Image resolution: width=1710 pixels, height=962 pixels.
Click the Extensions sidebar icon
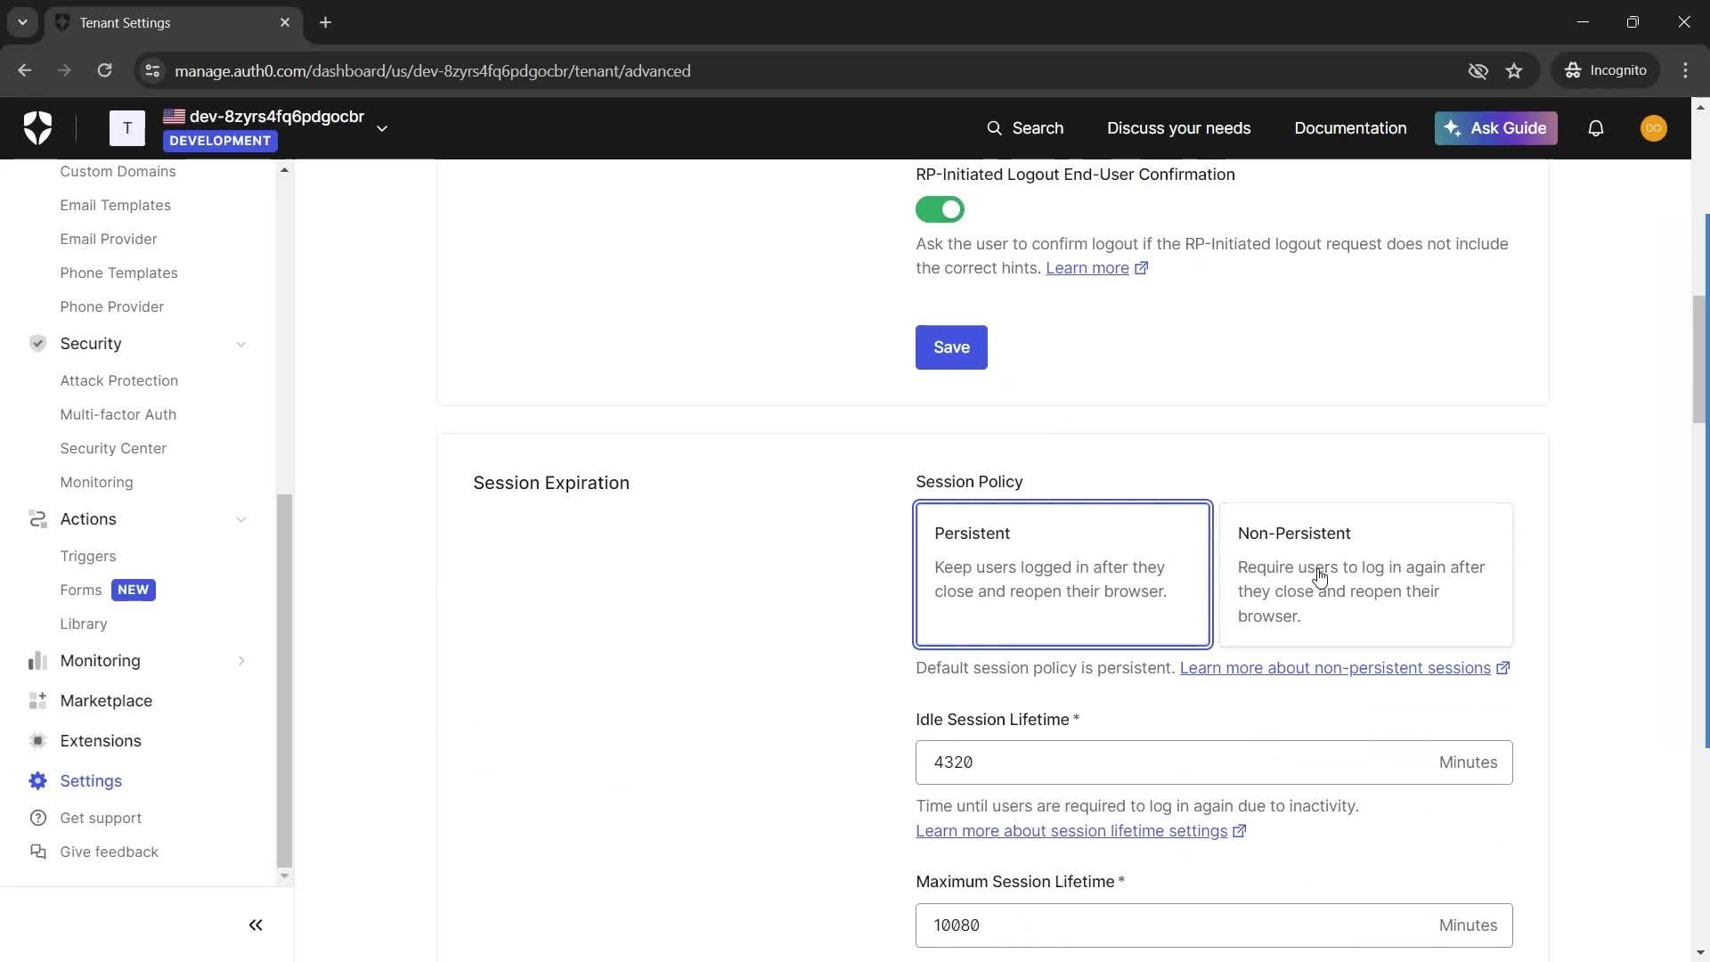pos(37,741)
